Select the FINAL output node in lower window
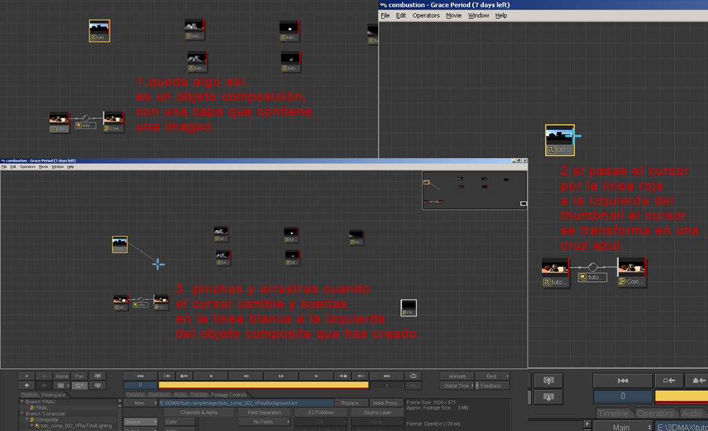This screenshot has width=708, height=431. (409, 307)
